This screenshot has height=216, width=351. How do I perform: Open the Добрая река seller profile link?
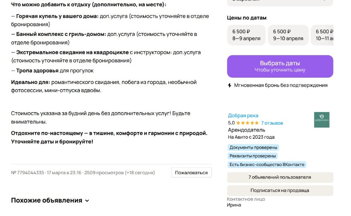243,116
